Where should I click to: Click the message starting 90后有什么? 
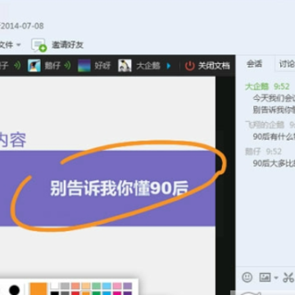click(x=274, y=136)
